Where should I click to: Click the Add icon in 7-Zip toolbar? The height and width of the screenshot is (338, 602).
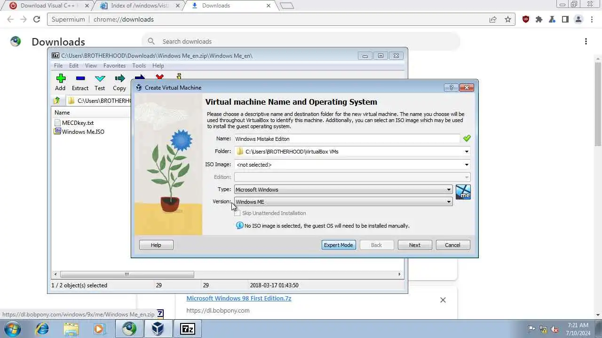coord(60,78)
